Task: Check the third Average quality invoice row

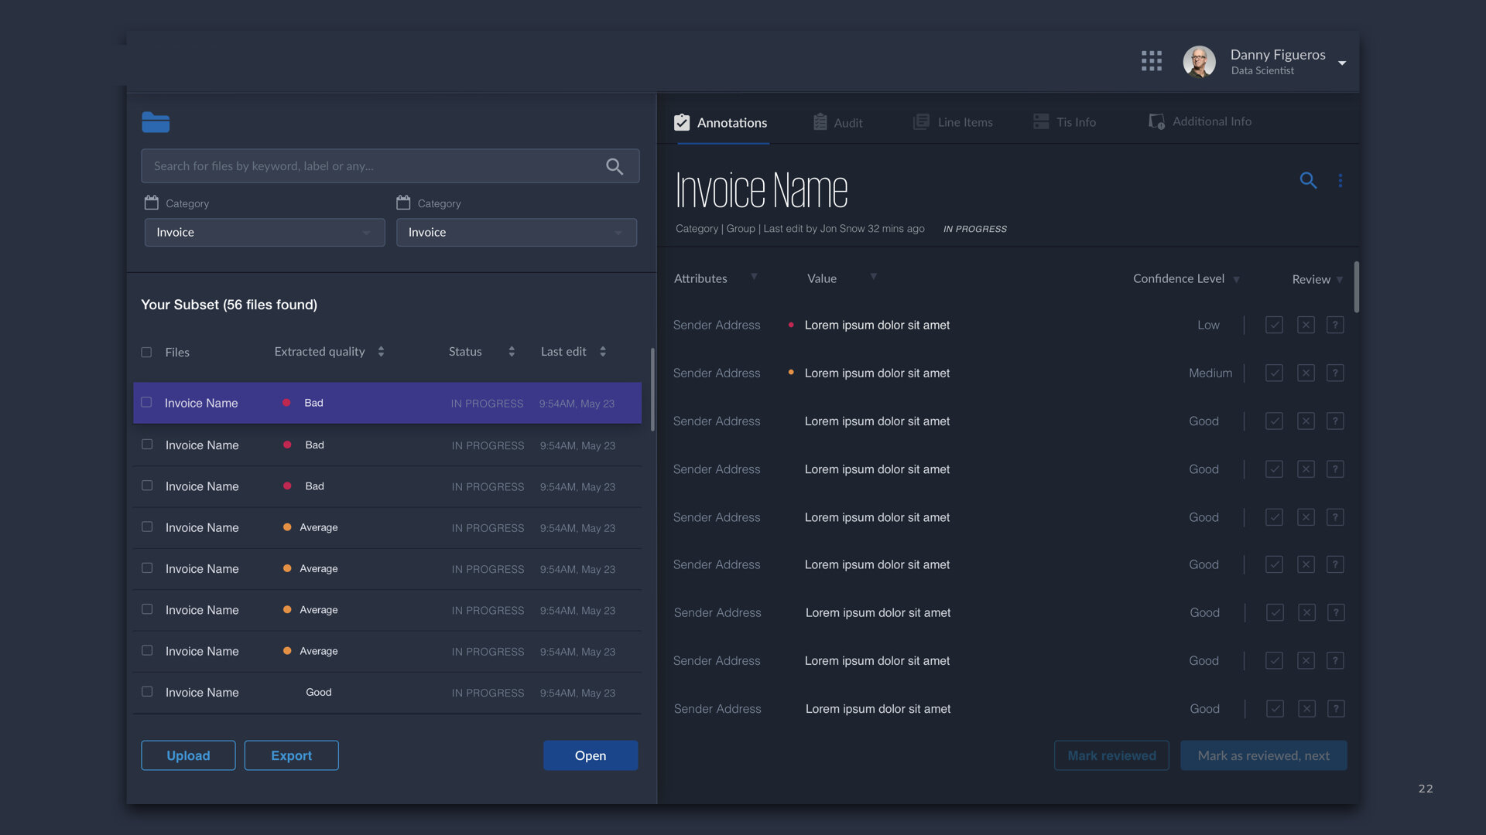Action: (x=147, y=609)
